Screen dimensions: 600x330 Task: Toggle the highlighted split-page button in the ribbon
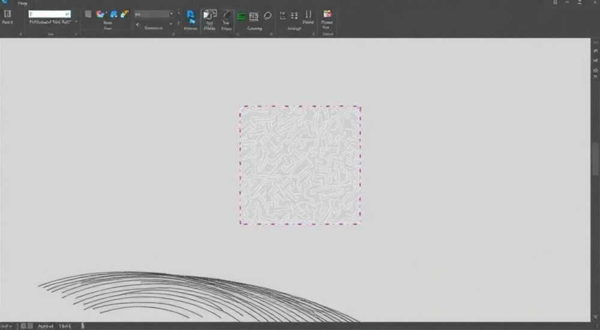point(209,20)
